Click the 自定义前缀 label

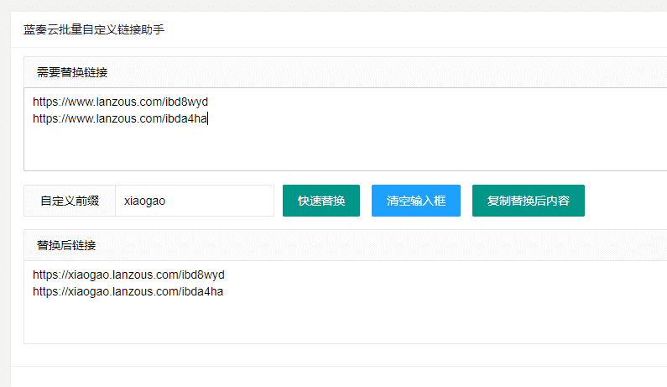70,201
